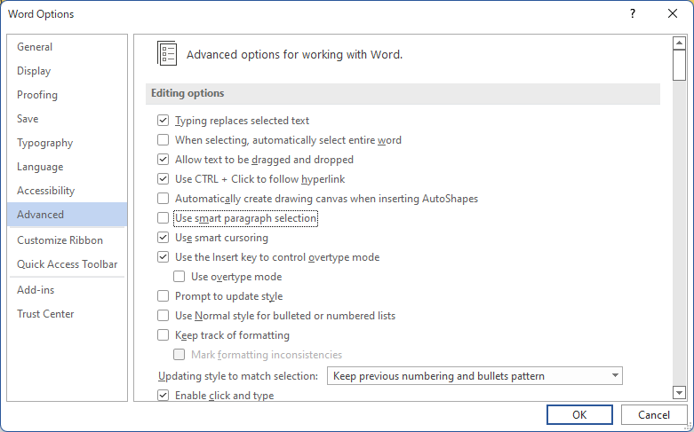The width and height of the screenshot is (694, 432).
Task: Click the Help question mark icon
Action: pyautogui.click(x=633, y=13)
